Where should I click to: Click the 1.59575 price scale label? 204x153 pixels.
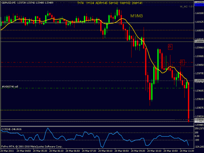(x=199, y=108)
